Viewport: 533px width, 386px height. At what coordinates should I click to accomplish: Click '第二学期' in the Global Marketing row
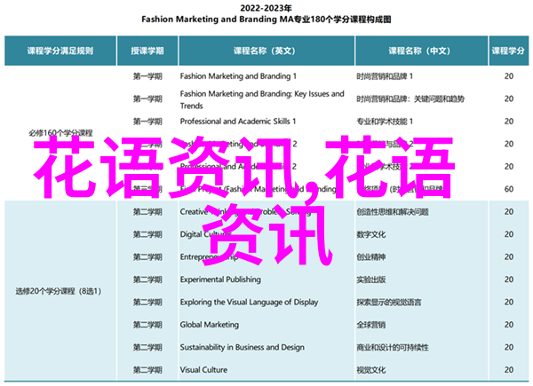pos(147,325)
